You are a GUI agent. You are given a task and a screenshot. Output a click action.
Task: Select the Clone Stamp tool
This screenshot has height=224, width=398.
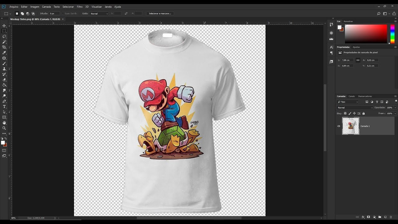pyautogui.click(x=4, y=69)
